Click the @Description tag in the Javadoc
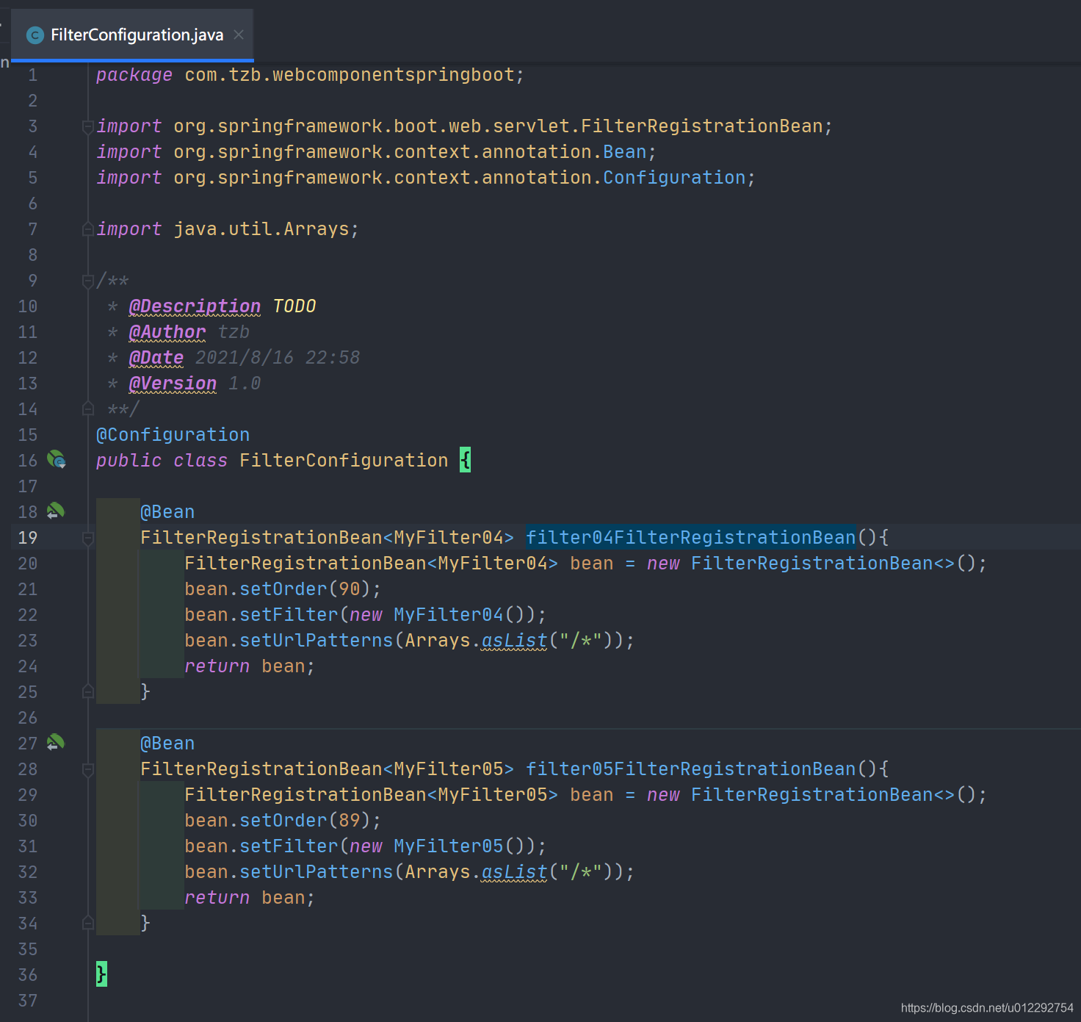The width and height of the screenshot is (1081, 1022). point(195,306)
